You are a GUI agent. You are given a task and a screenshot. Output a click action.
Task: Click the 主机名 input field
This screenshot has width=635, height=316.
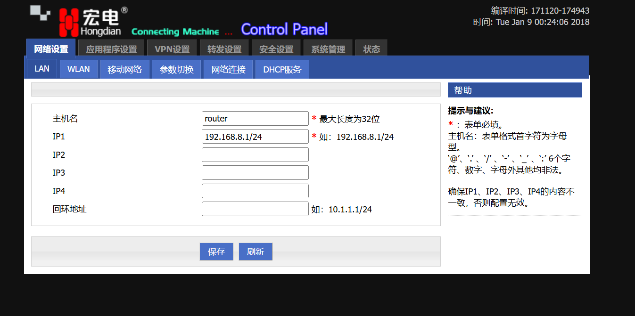pos(255,119)
